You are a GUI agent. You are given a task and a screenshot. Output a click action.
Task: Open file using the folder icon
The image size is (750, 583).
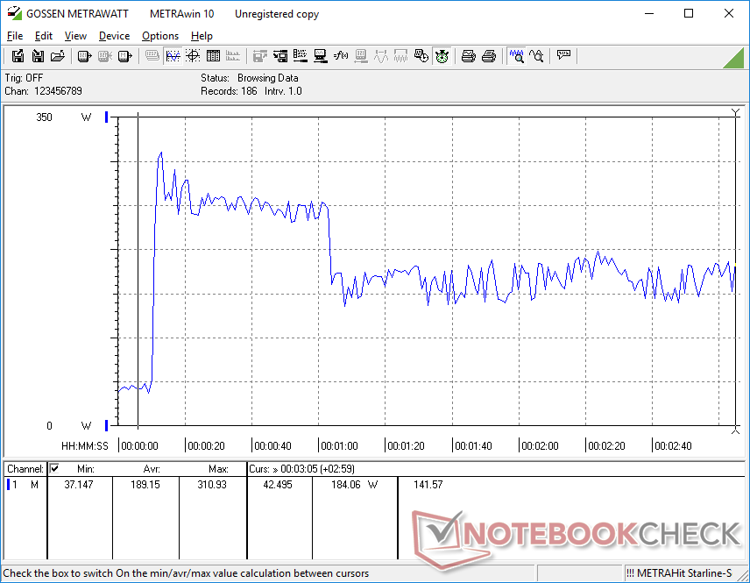point(58,56)
